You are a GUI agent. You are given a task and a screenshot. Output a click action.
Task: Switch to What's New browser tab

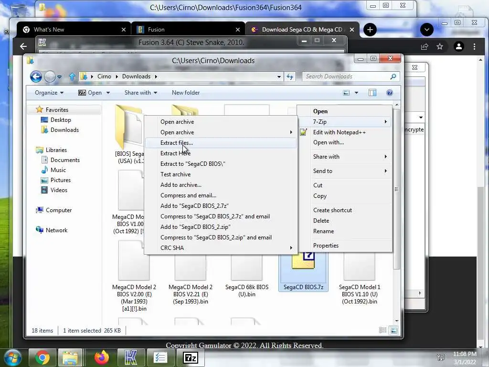click(73, 30)
